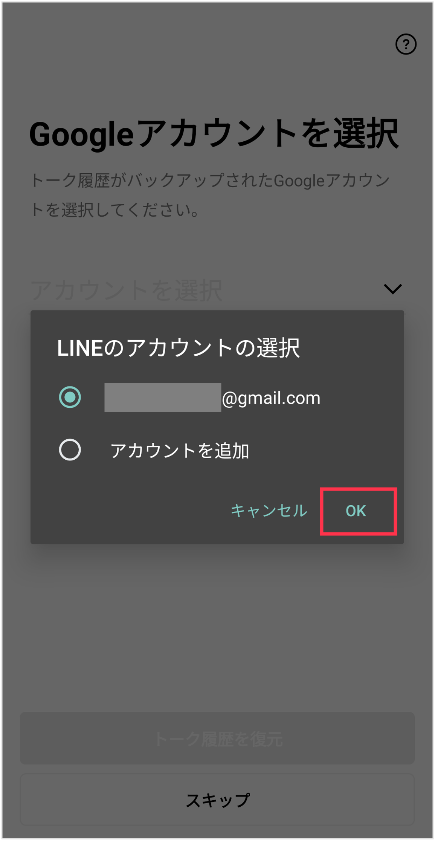Screen dimensions: 435x841
Task: Open the help question mark icon
Action: (406, 44)
